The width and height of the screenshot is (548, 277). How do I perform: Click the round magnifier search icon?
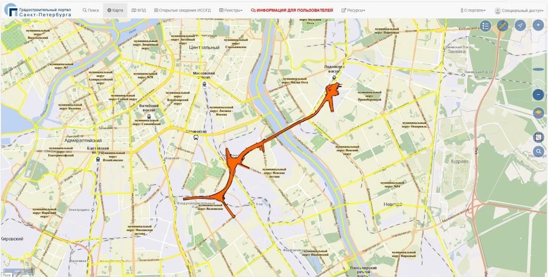click(x=538, y=152)
